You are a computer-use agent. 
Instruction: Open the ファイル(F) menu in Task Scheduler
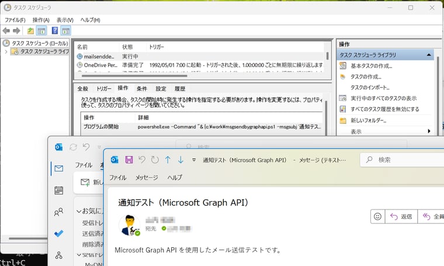click(15, 20)
